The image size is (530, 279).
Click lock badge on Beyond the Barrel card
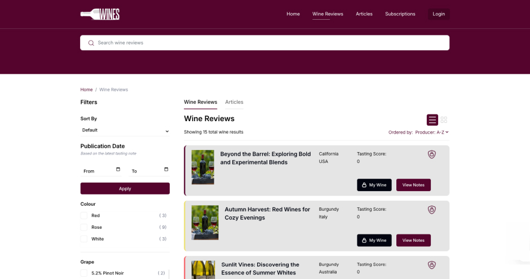(x=432, y=154)
